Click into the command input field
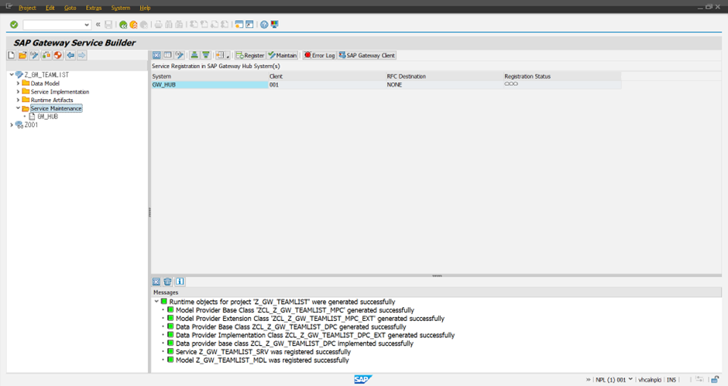 (53, 25)
